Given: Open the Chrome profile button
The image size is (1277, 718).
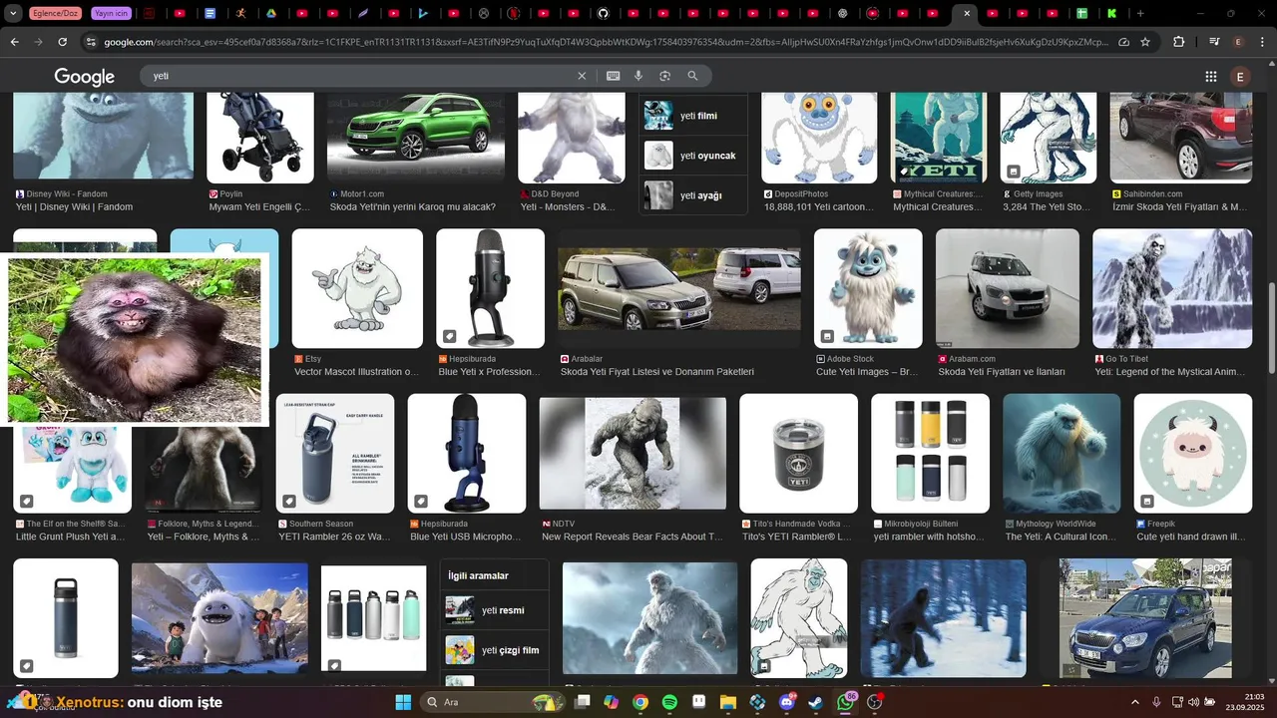Looking at the screenshot, I should [x=1238, y=42].
